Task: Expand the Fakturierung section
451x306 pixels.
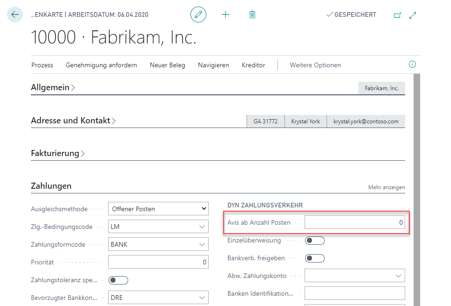Action: coord(58,153)
